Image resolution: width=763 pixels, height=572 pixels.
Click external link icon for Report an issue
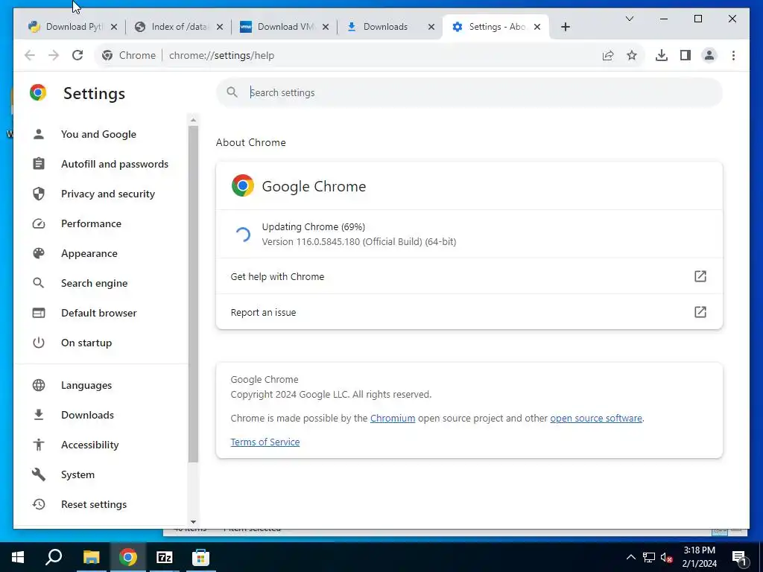coord(700,312)
